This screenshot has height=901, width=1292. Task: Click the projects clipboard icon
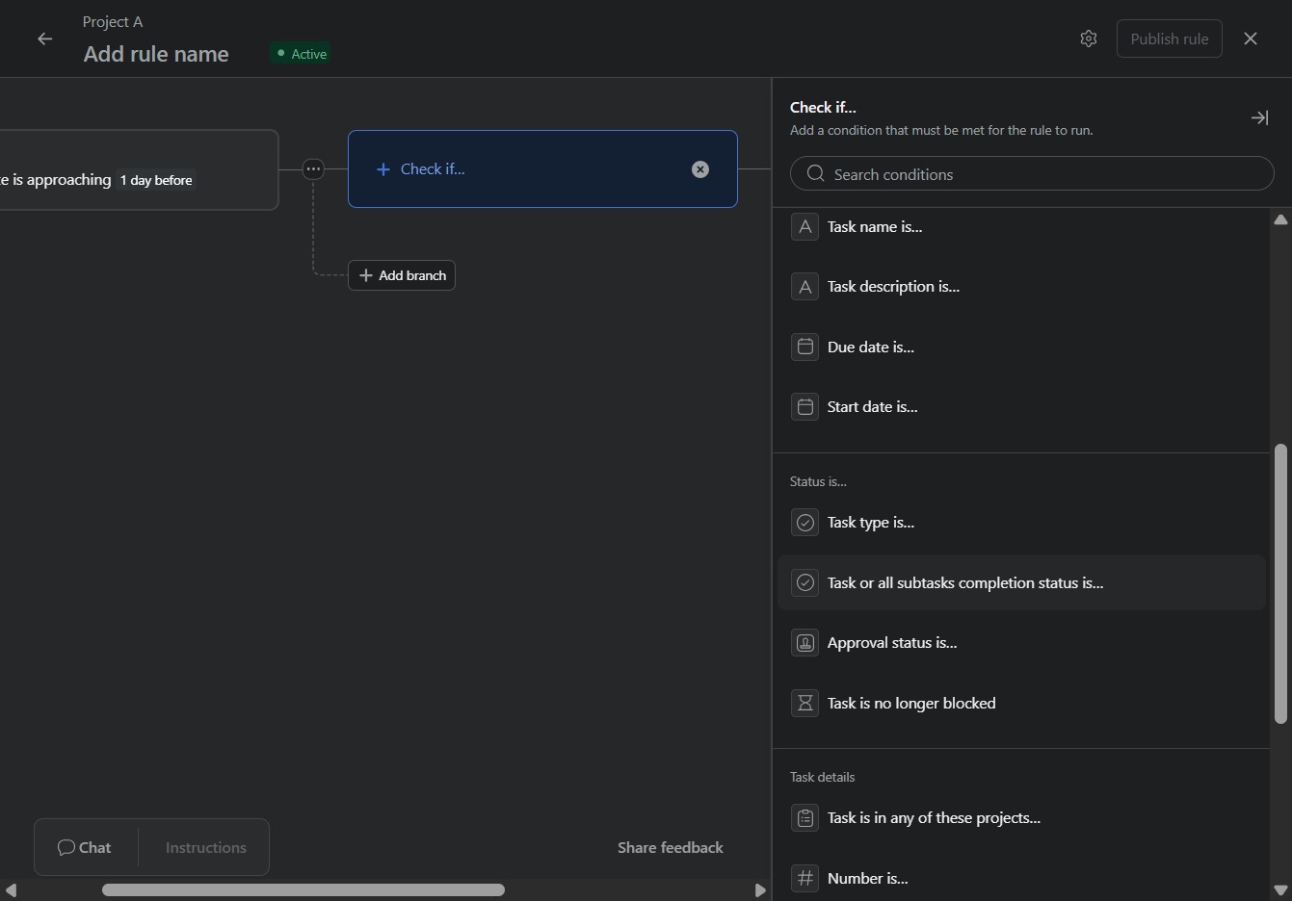point(805,818)
